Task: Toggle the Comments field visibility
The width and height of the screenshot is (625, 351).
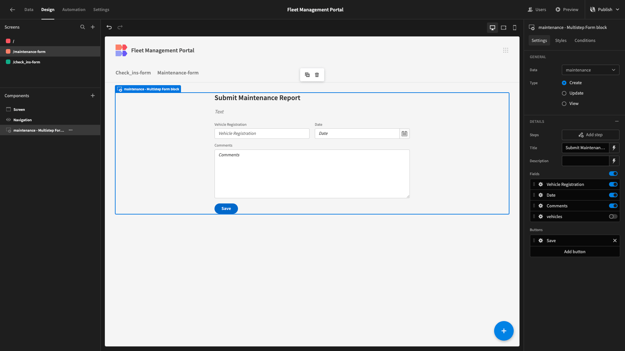Action: (613, 206)
